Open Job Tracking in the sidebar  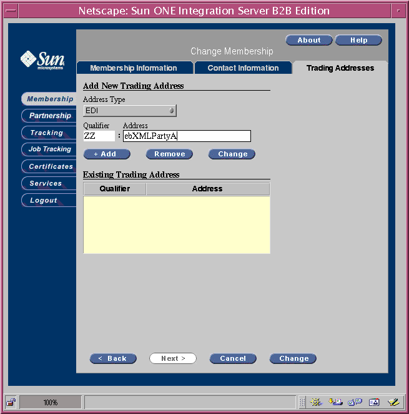coord(50,149)
